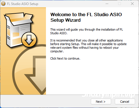Open the installer icon menu in title bar
The width and height of the screenshot is (139, 108).
[x=3, y=4]
